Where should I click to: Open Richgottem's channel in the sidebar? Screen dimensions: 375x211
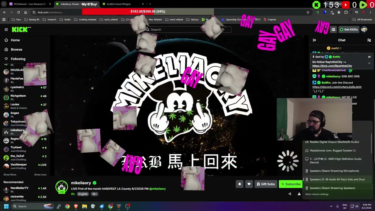pos(25,97)
